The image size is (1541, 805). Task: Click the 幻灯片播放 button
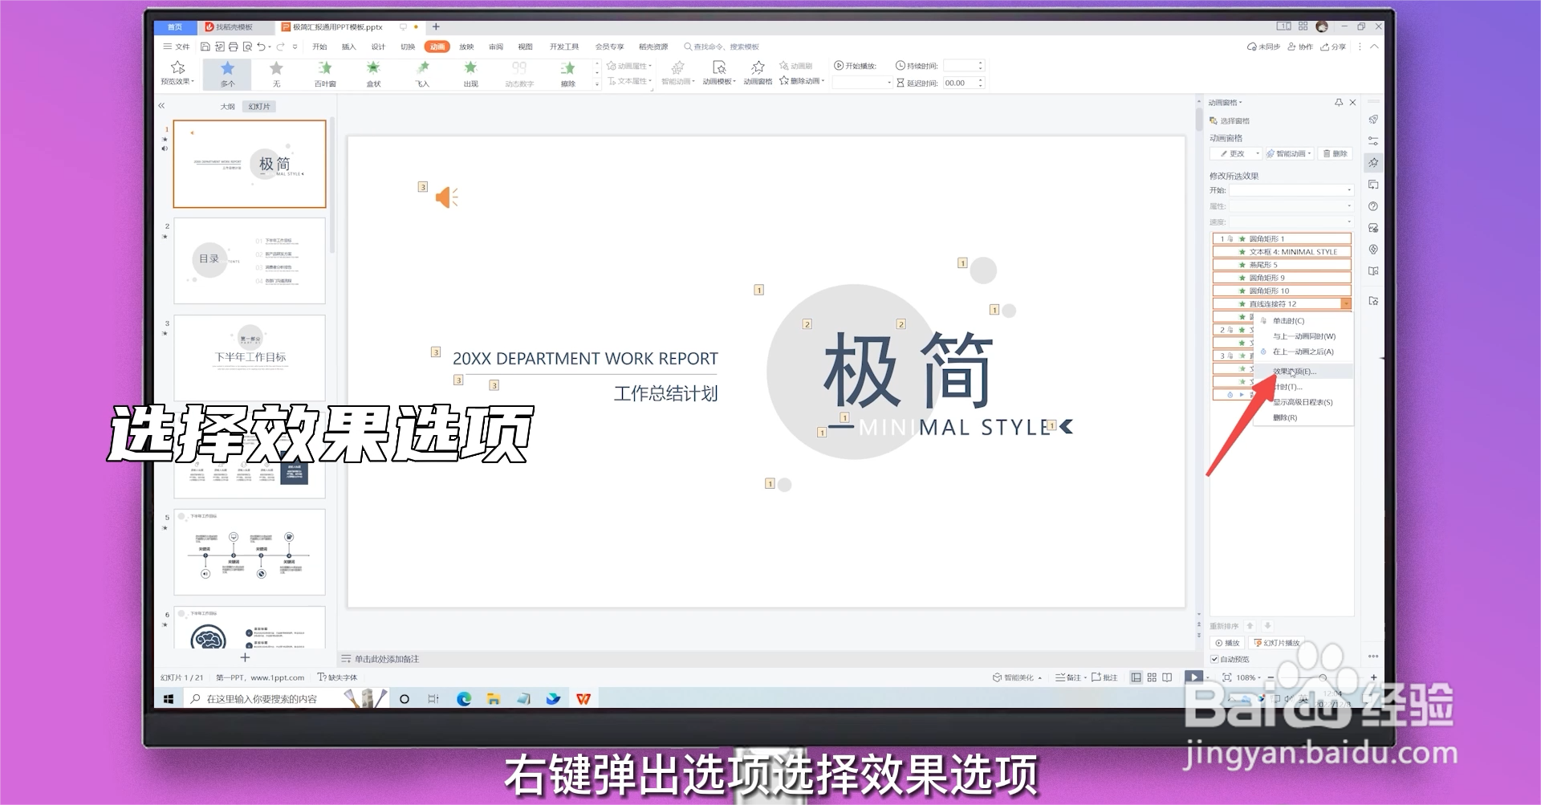tap(1276, 643)
